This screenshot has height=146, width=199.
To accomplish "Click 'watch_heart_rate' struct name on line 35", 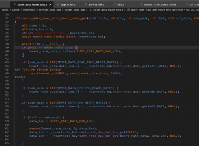I will [50, 33].
